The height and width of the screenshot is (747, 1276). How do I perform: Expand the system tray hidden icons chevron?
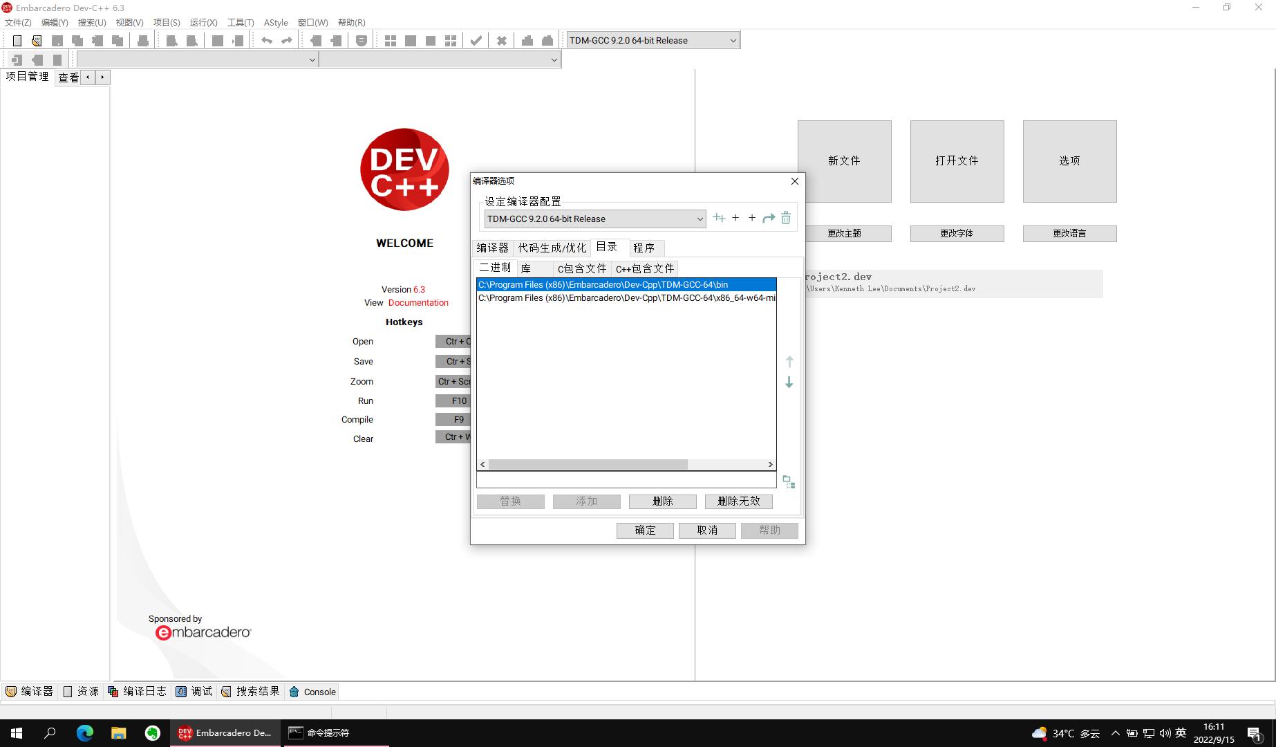coord(1115,733)
